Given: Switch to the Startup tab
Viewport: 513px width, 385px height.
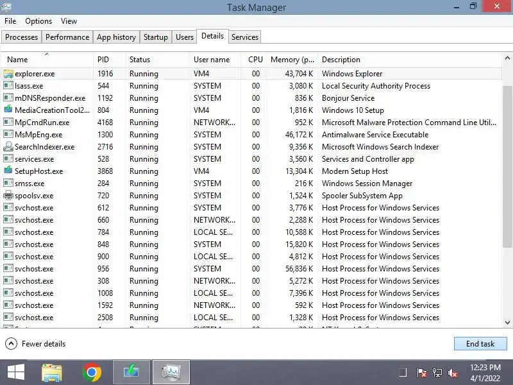Looking at the screenshot, I should [155, 37].
